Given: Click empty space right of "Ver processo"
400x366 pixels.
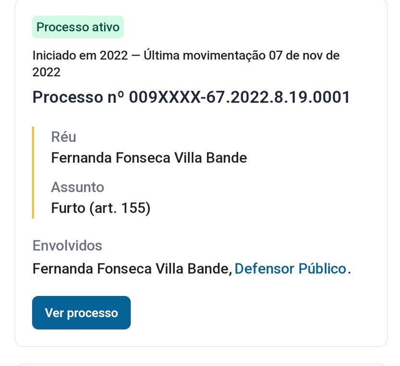Looking at the screenshot, I should click(x=250, y=313).
